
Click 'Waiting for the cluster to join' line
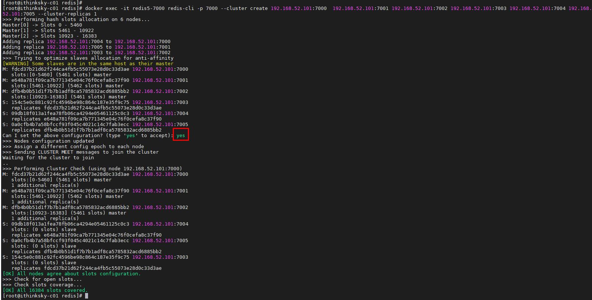(48, 157)
